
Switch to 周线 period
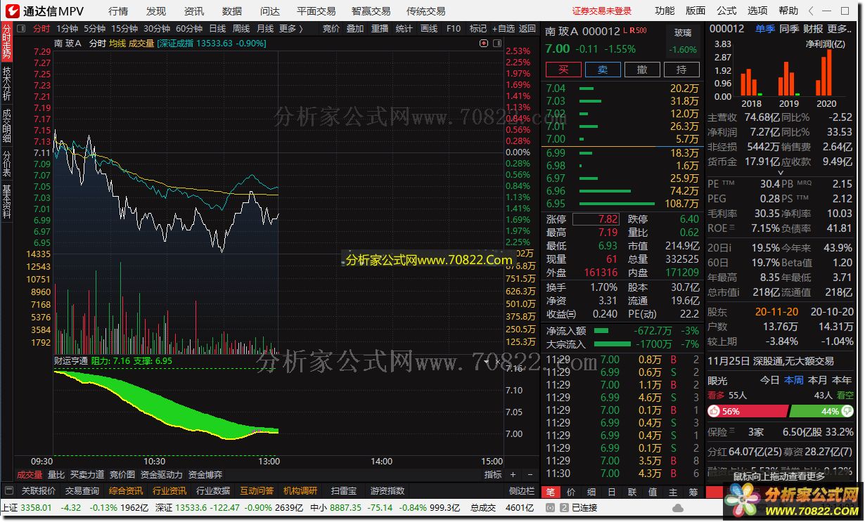pyautogui.click(x=241, y=29)
